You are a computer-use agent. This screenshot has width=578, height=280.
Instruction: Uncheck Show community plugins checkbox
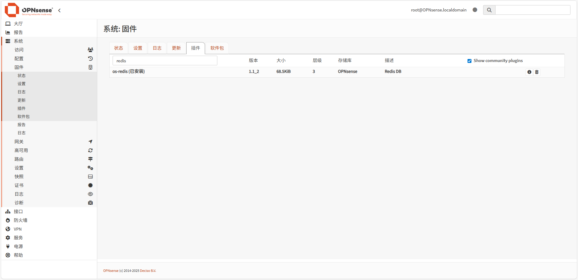tap(469, 61)
